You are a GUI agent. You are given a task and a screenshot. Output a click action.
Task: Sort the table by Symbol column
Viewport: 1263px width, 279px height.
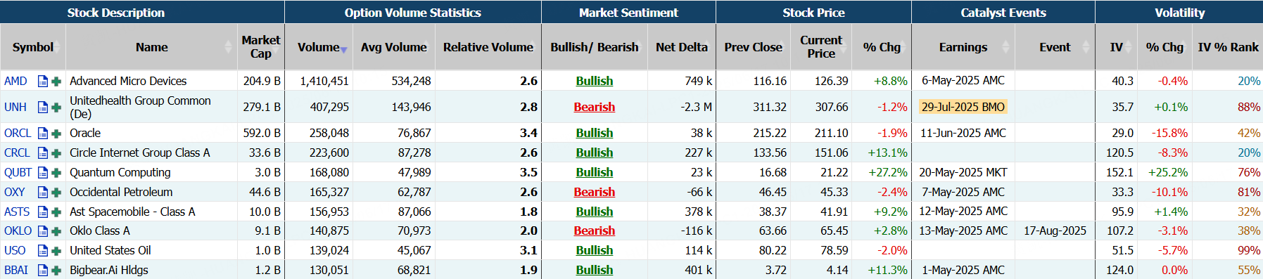point(33,47)
